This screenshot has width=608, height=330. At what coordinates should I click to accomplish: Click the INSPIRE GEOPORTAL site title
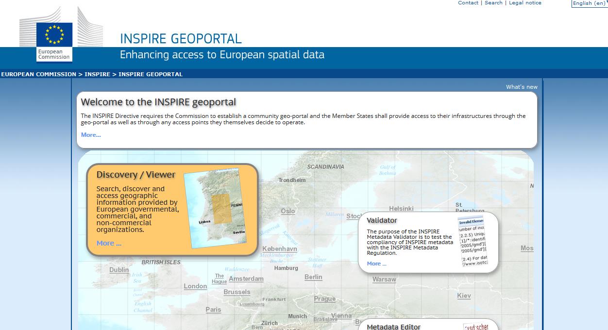pyautogui.click(x=181, y=39)
